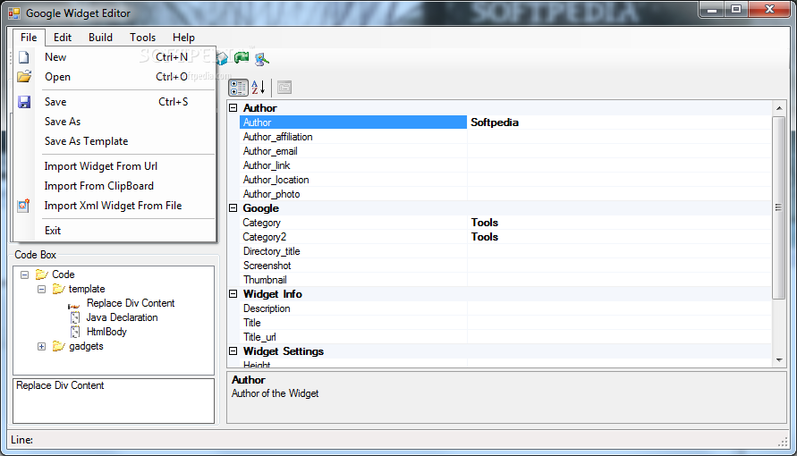Collapse the Google property category
Image resolution: width=797 pixels, height=456 pixels.
click(x=233, y=207)
